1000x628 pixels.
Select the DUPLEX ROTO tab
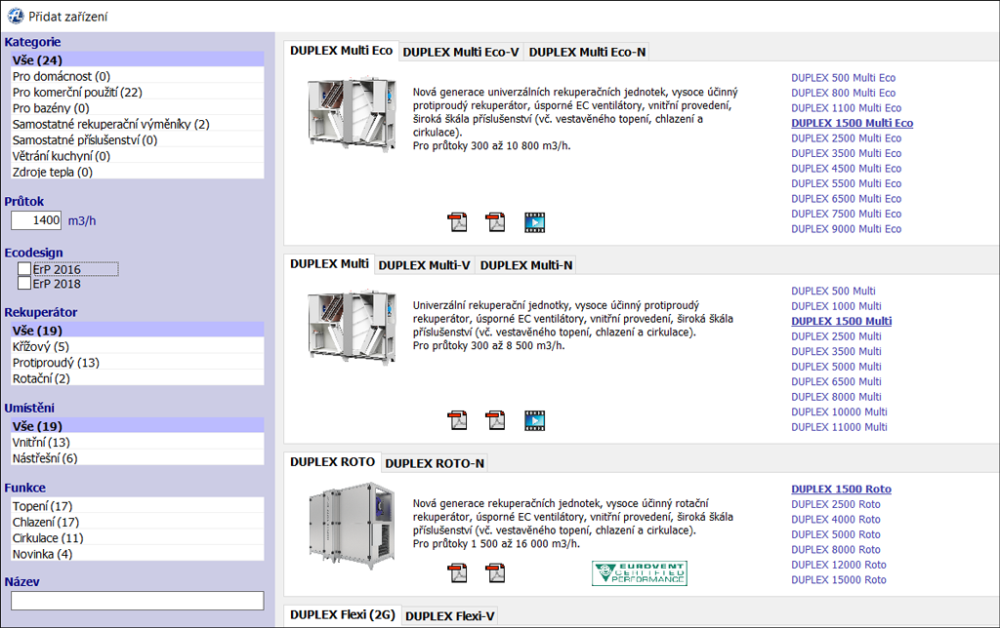click(332, 462)
